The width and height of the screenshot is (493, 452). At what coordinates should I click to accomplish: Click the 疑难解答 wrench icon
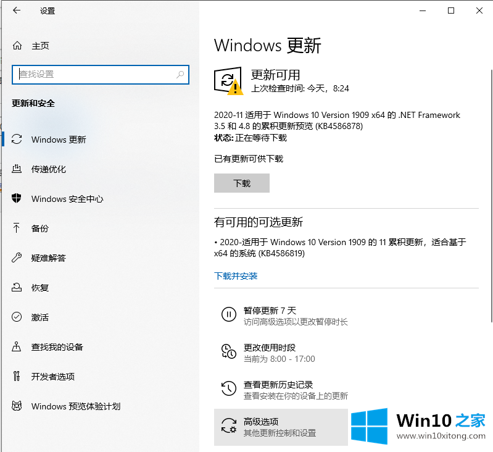coord(16,257)
